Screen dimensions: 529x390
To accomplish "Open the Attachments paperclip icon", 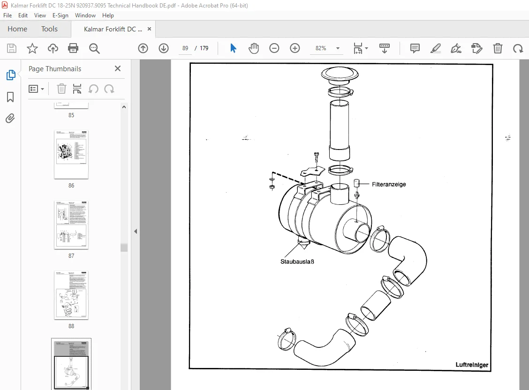I will (x=10, y=118).
